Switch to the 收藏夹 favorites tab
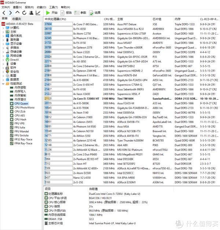This screenshot has height=230, width=220. (x=17, y=19)
